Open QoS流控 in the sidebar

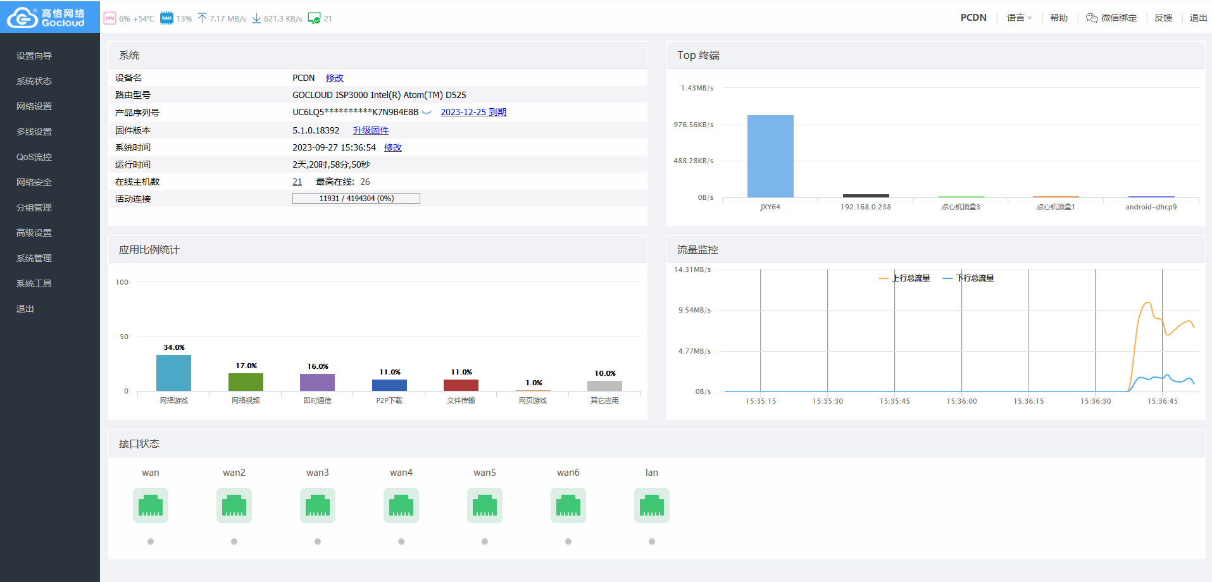pyautogui.click(x=34, y=157)
